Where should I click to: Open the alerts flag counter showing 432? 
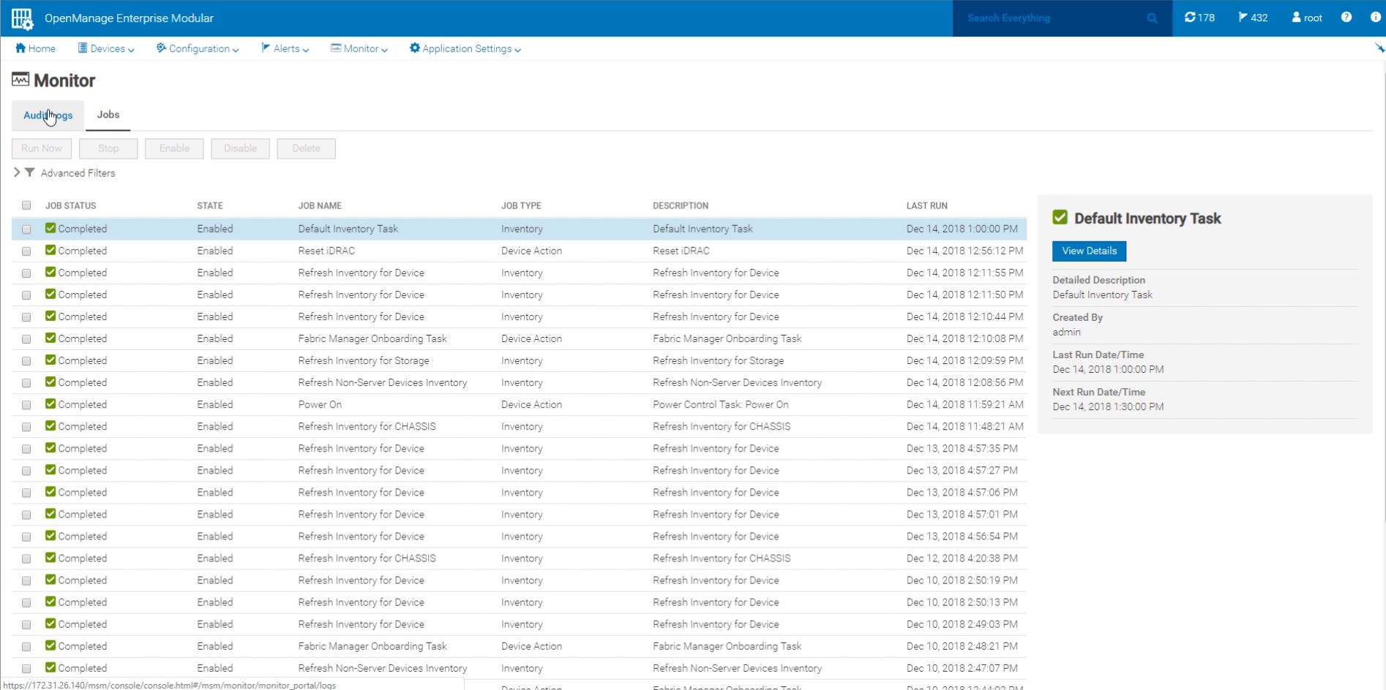[1253, 18]
